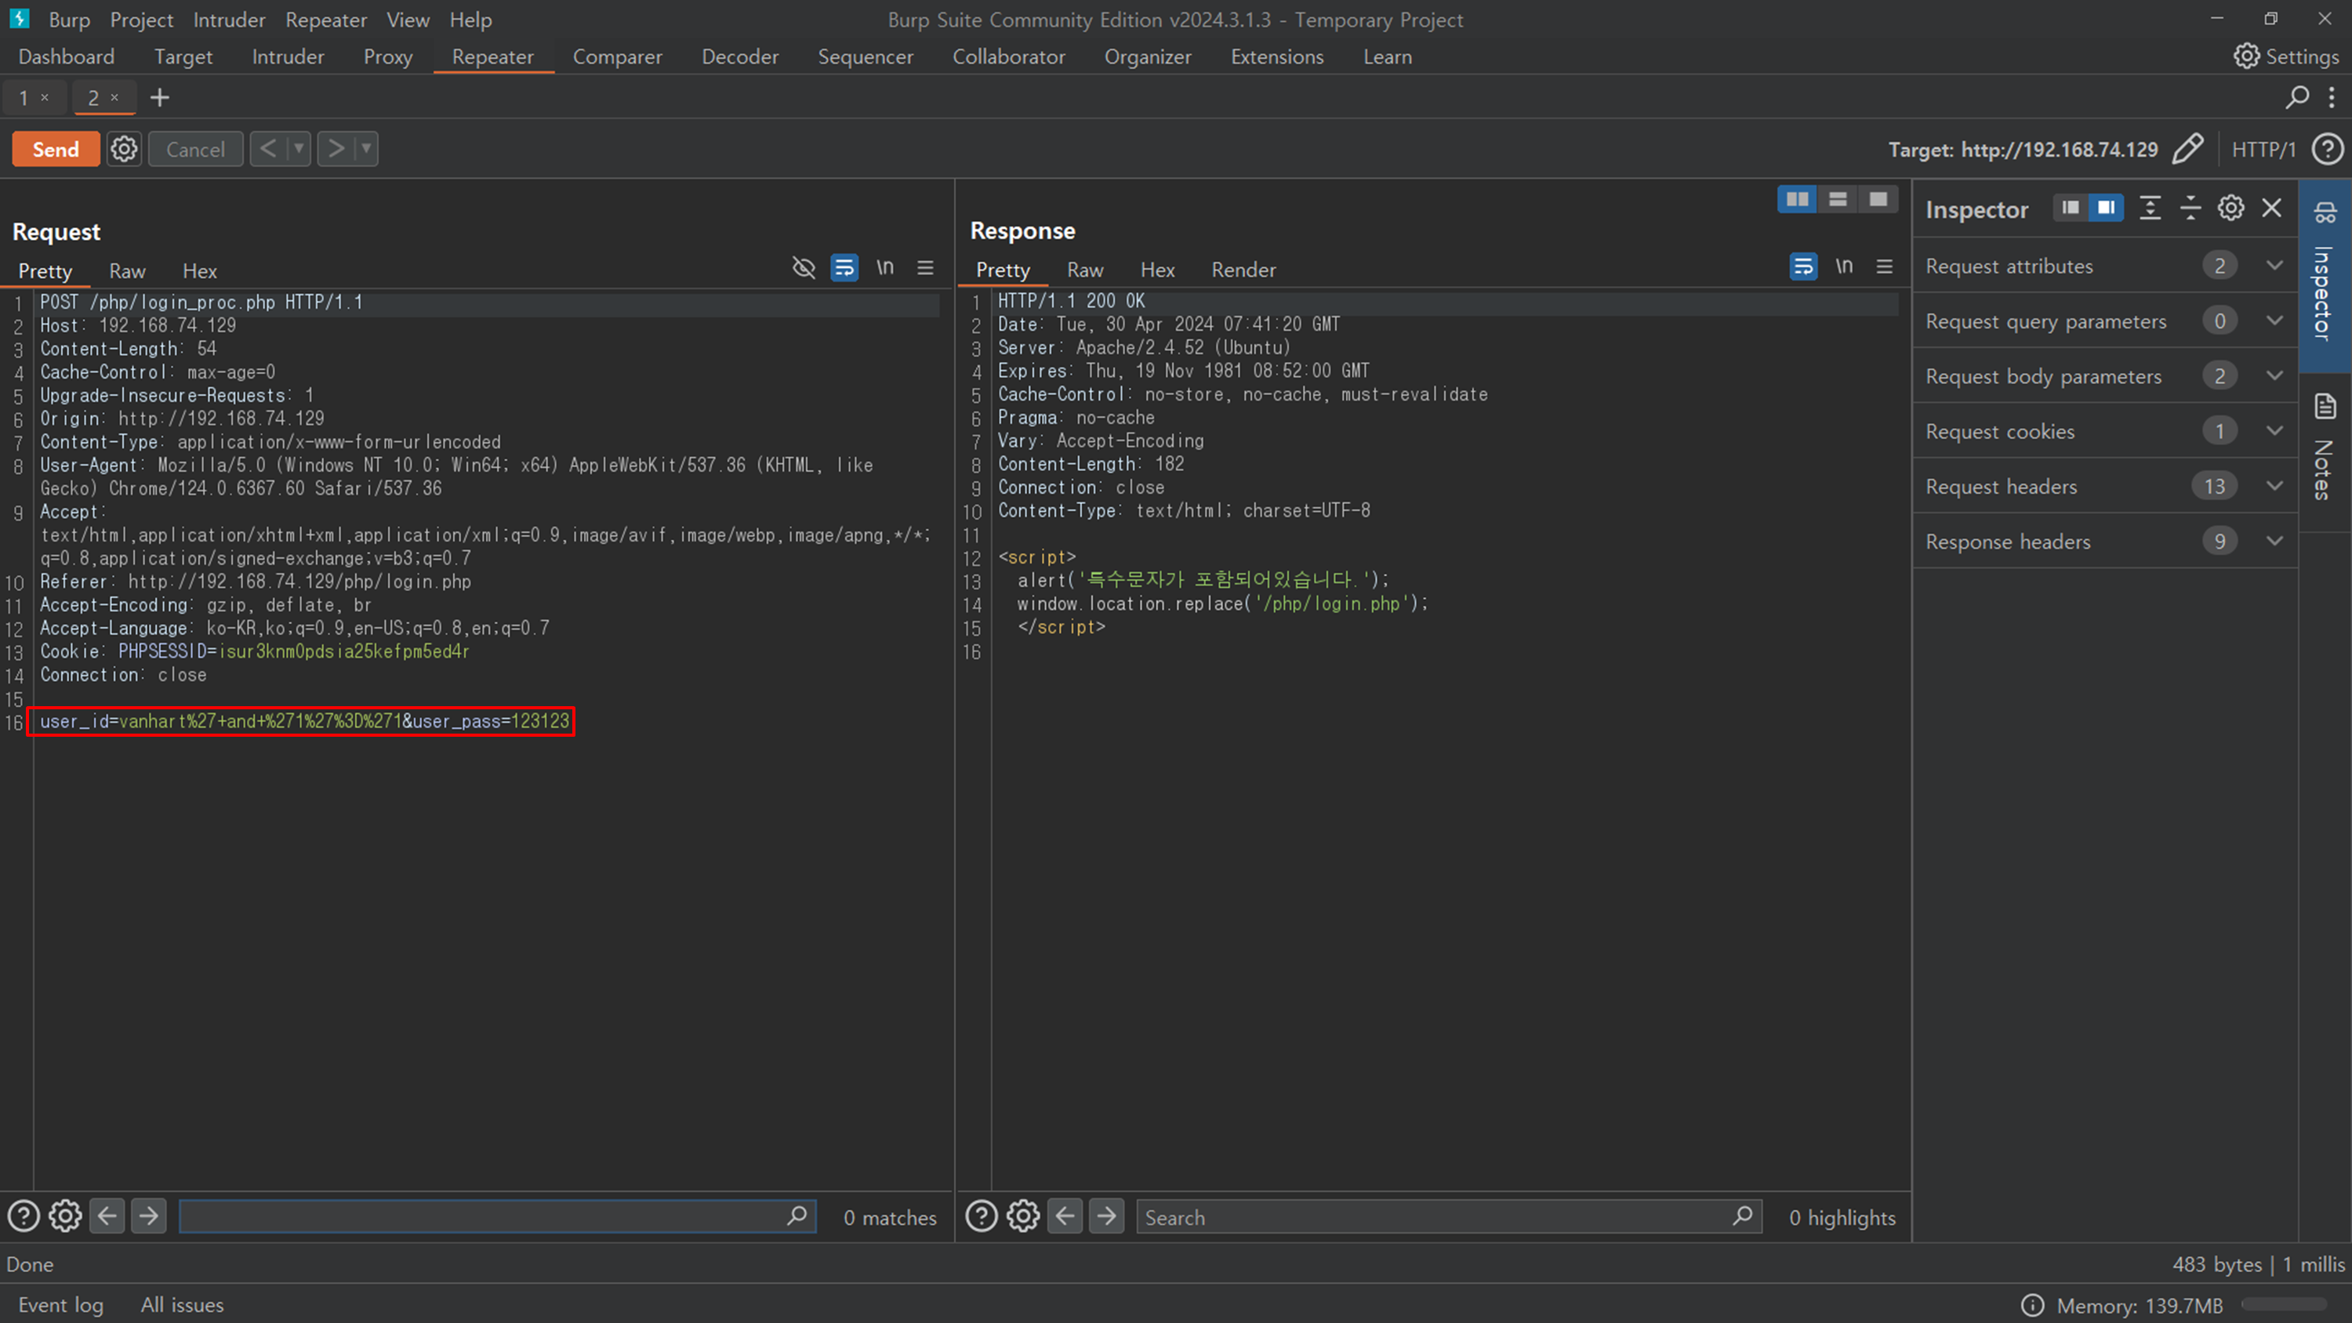This screenshot has height=1323, width=2352.
Task: Switch to the Intruder tab
Action: 288,56
